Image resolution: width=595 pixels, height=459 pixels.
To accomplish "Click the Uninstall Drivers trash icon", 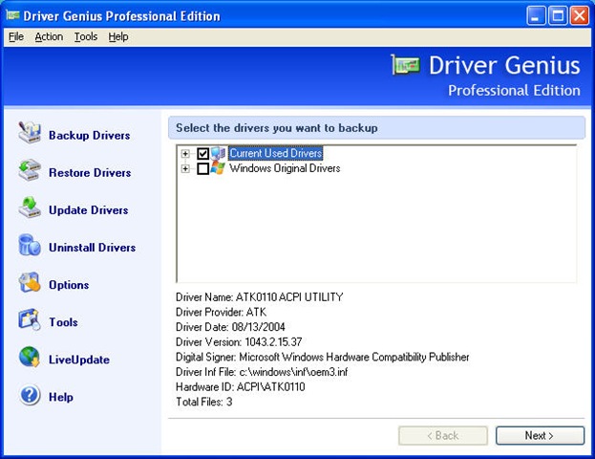I will tap(30, 247).
